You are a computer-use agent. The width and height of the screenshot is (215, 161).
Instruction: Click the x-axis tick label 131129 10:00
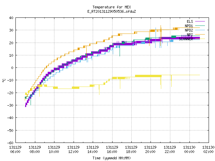coord(54,150)
